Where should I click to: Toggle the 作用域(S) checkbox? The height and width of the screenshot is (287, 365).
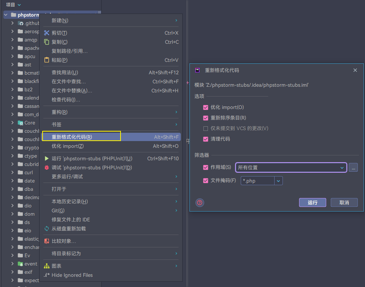(x=206, y=167)
